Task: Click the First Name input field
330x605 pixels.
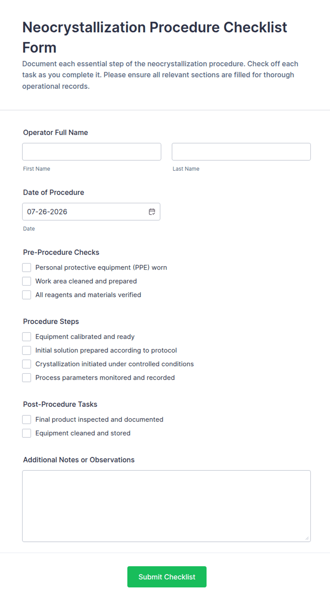Action: [92, 152]
